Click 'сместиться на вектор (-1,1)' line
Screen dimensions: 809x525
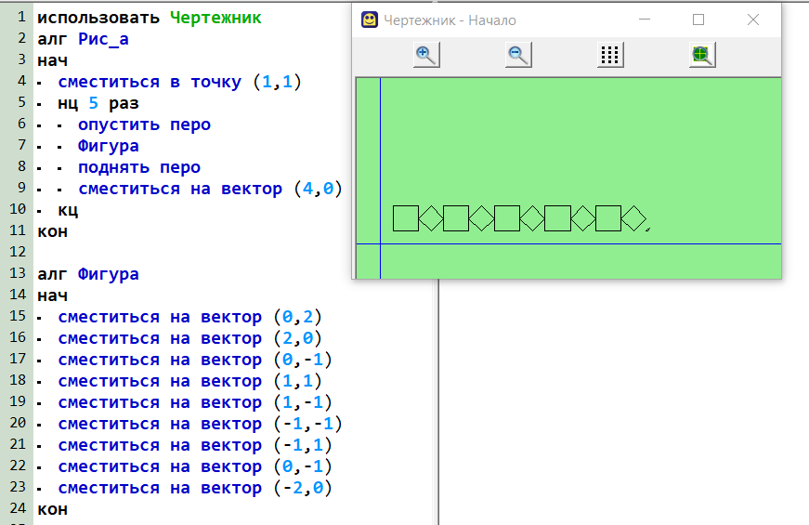[195, 445]
